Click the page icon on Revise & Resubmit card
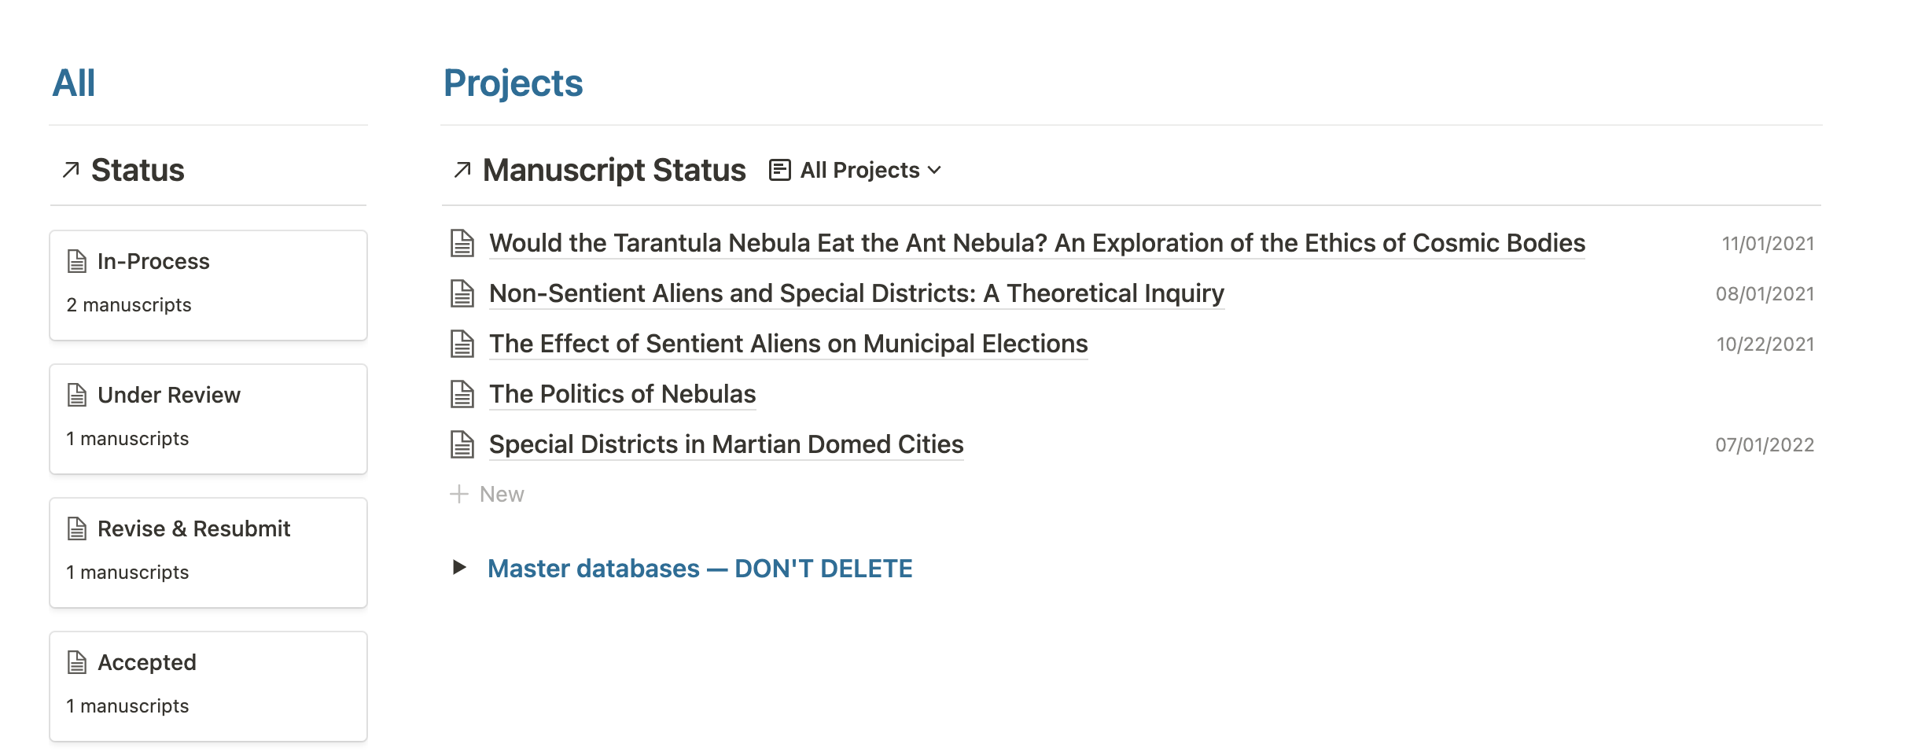This screenshot has height=755, width=1914. pos(77,528)
